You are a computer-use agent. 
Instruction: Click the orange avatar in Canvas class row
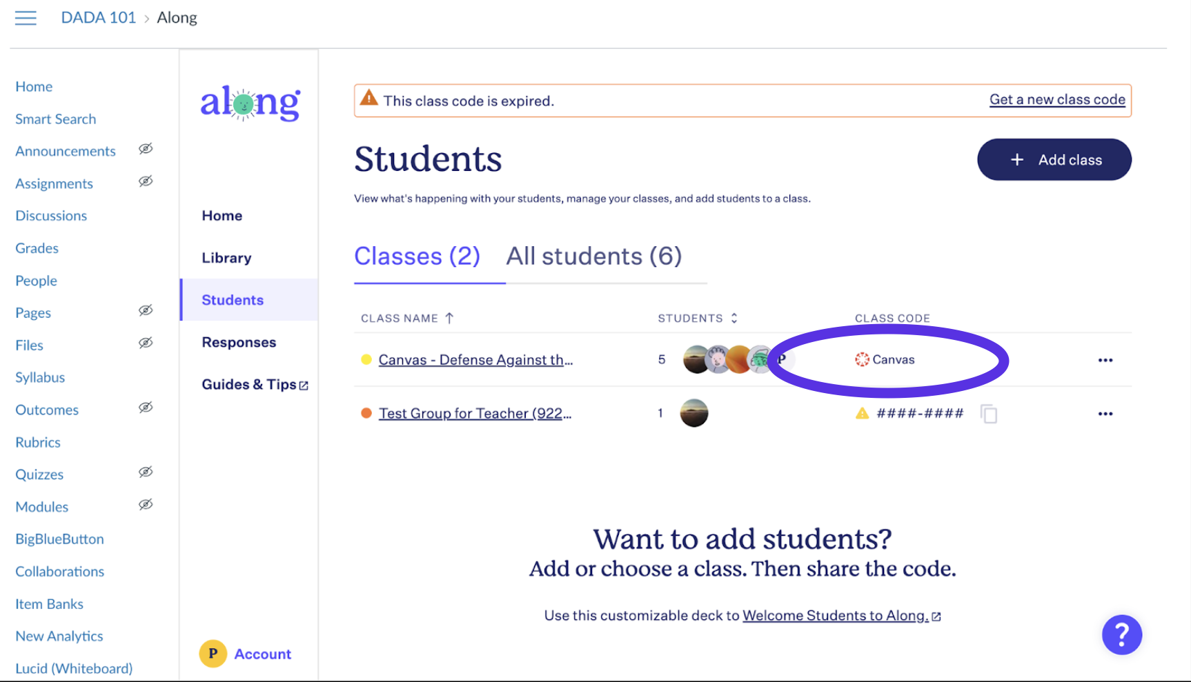[739, 359]
